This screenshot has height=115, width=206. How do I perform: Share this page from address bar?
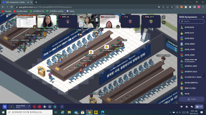(168, 7)
